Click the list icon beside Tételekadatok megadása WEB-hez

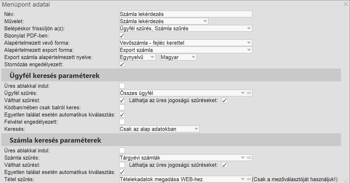249,179
